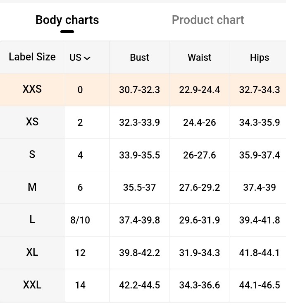Click the US size 14 cell
This screenshot has width=286, height=305.
[80, 285]
